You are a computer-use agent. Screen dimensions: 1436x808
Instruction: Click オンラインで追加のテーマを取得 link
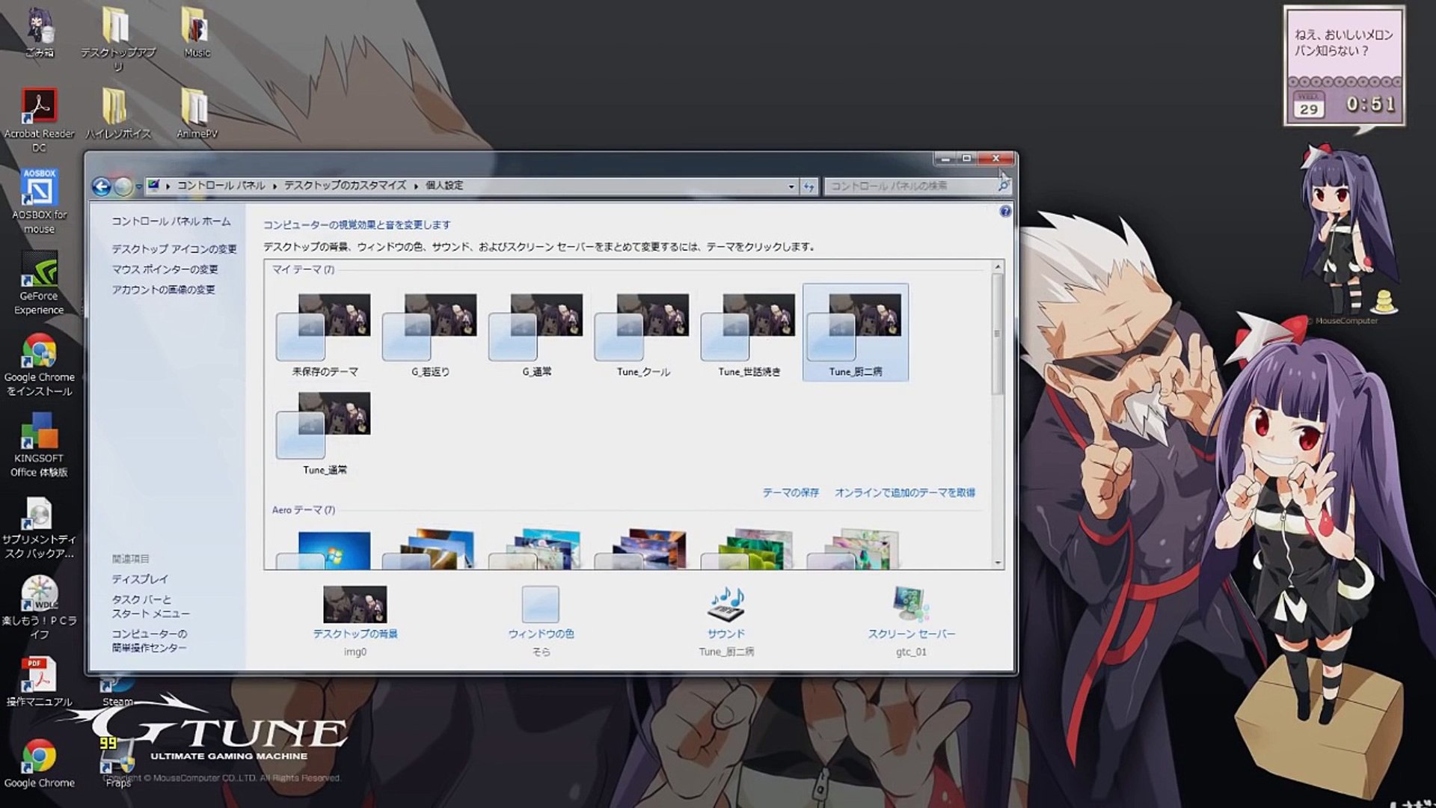pos(905,493)
